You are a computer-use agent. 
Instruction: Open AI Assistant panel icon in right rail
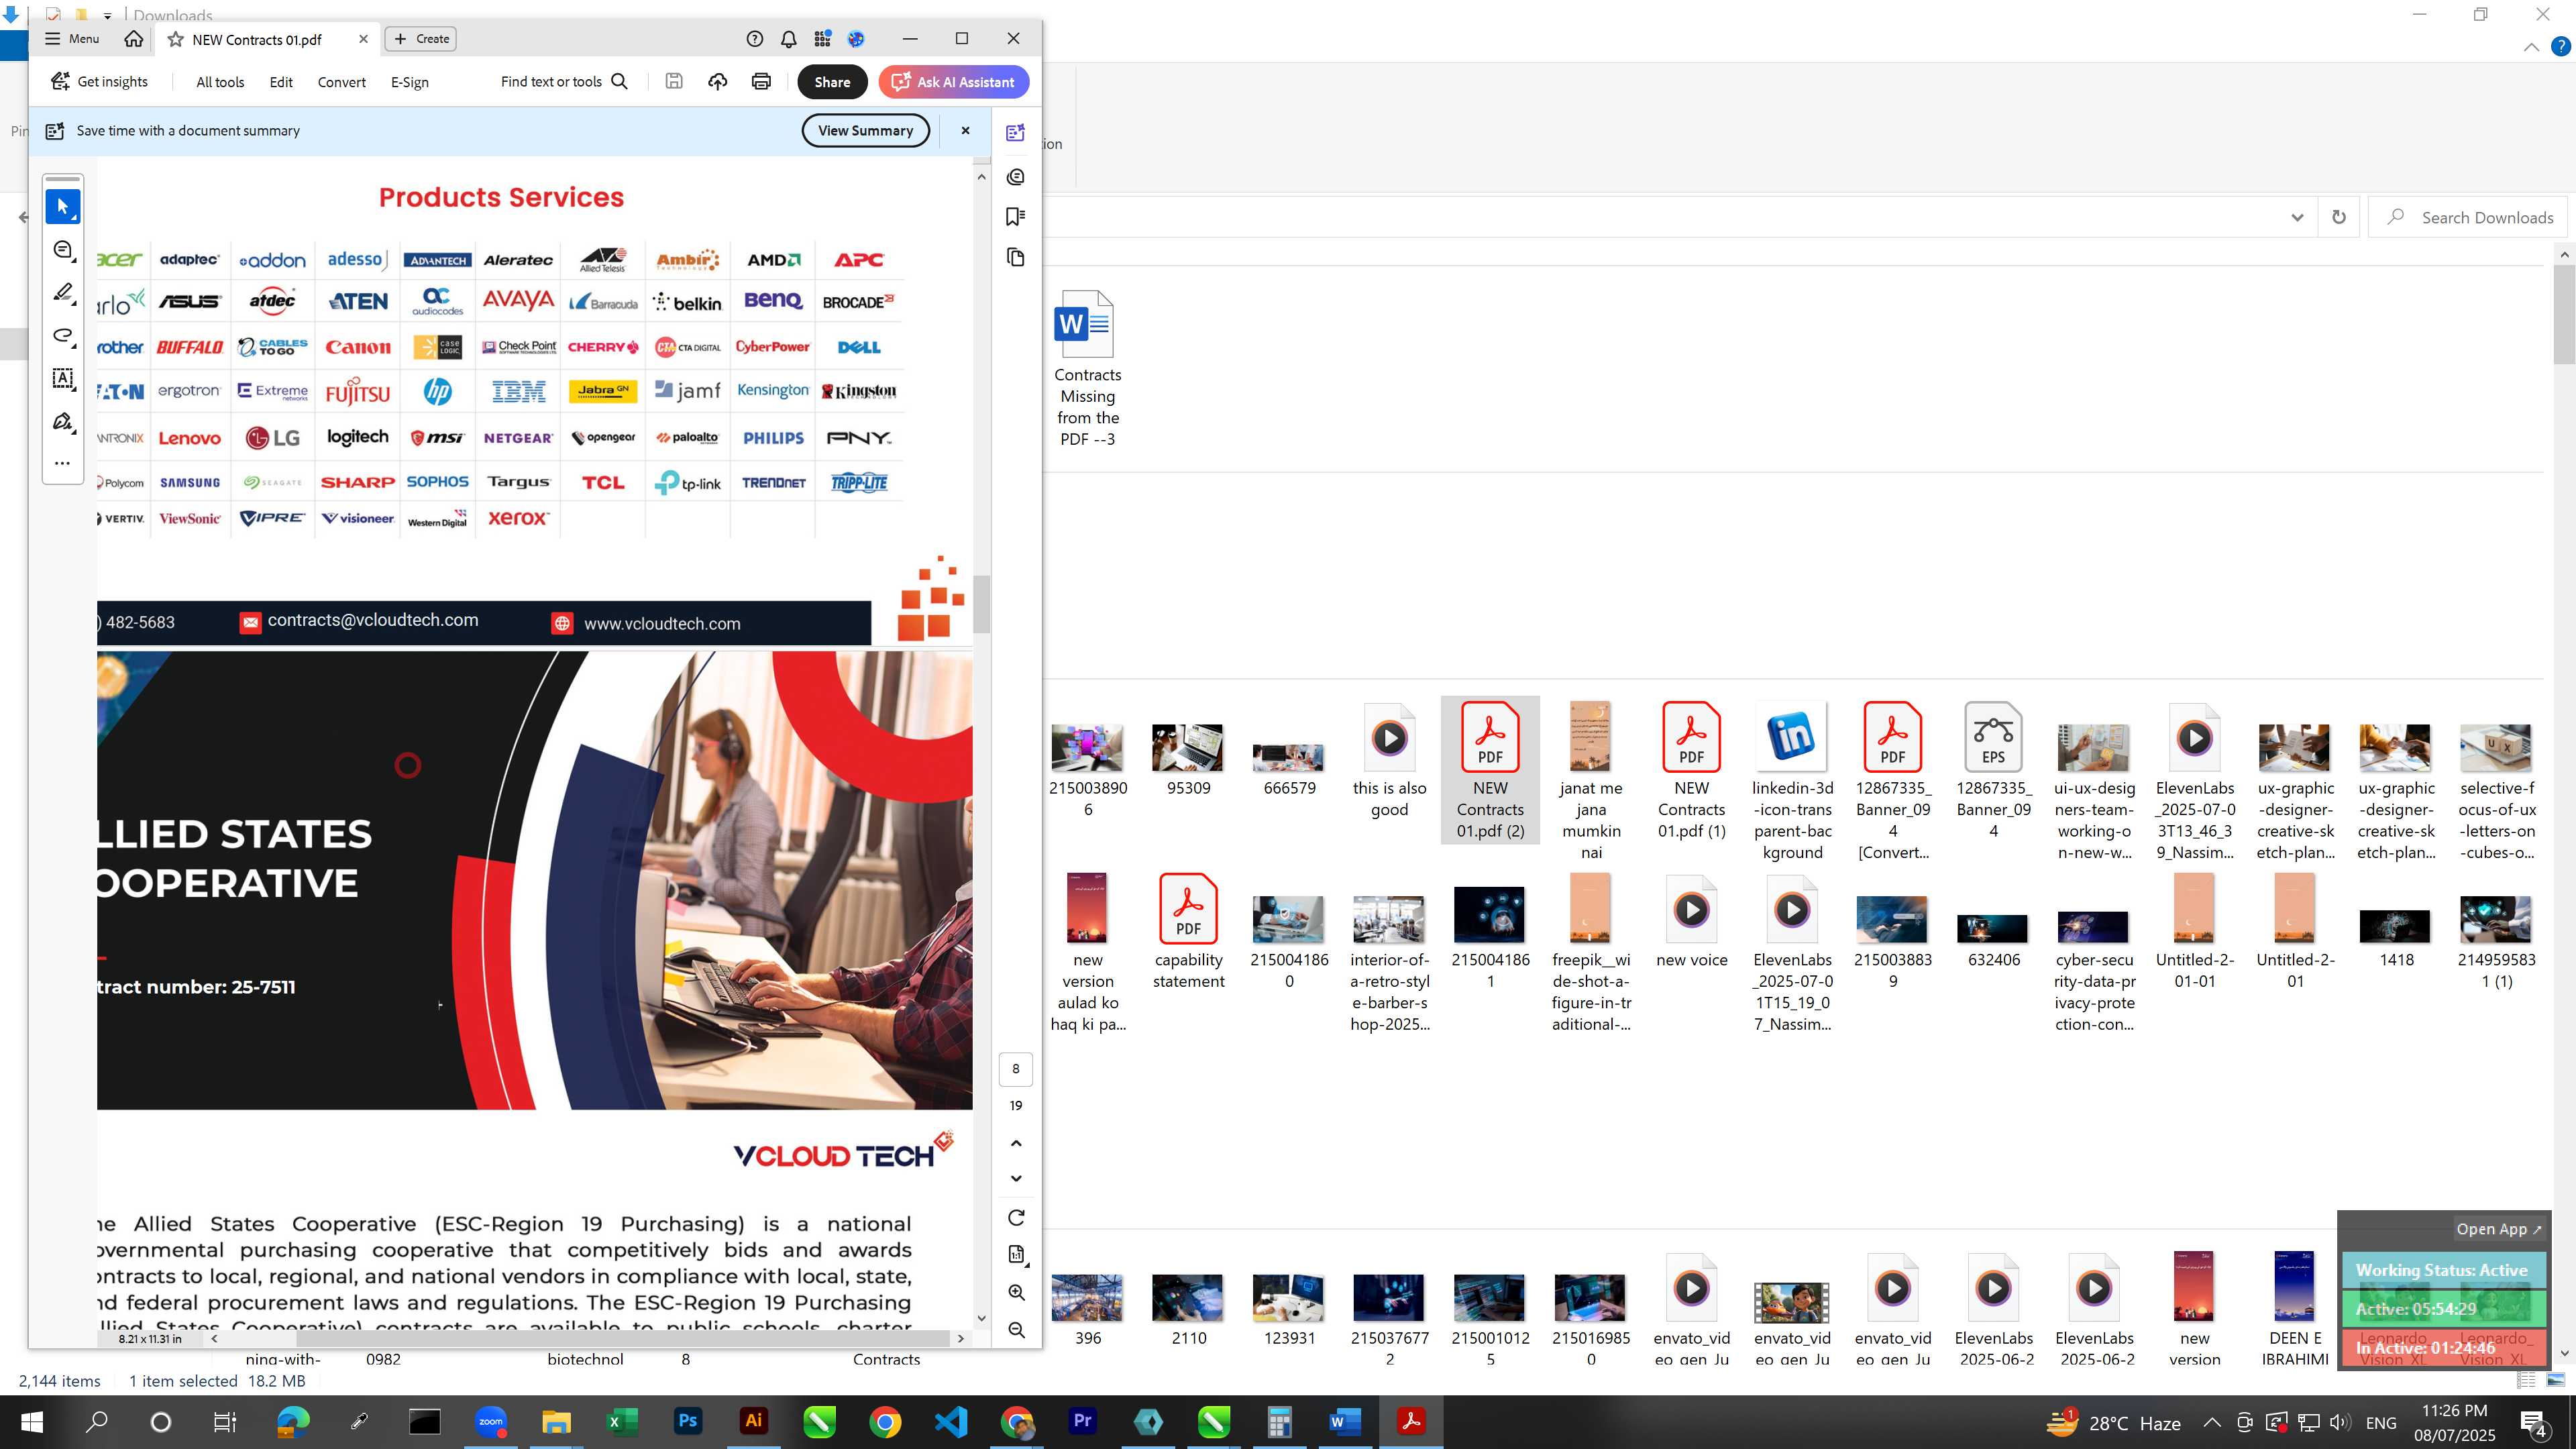tap(1016, 133)
